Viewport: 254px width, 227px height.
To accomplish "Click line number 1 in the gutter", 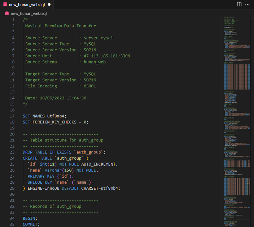I will (x=13, y=20).
